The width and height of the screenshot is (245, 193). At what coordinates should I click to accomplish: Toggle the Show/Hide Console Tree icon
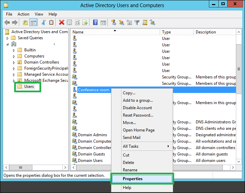(33, 23)
